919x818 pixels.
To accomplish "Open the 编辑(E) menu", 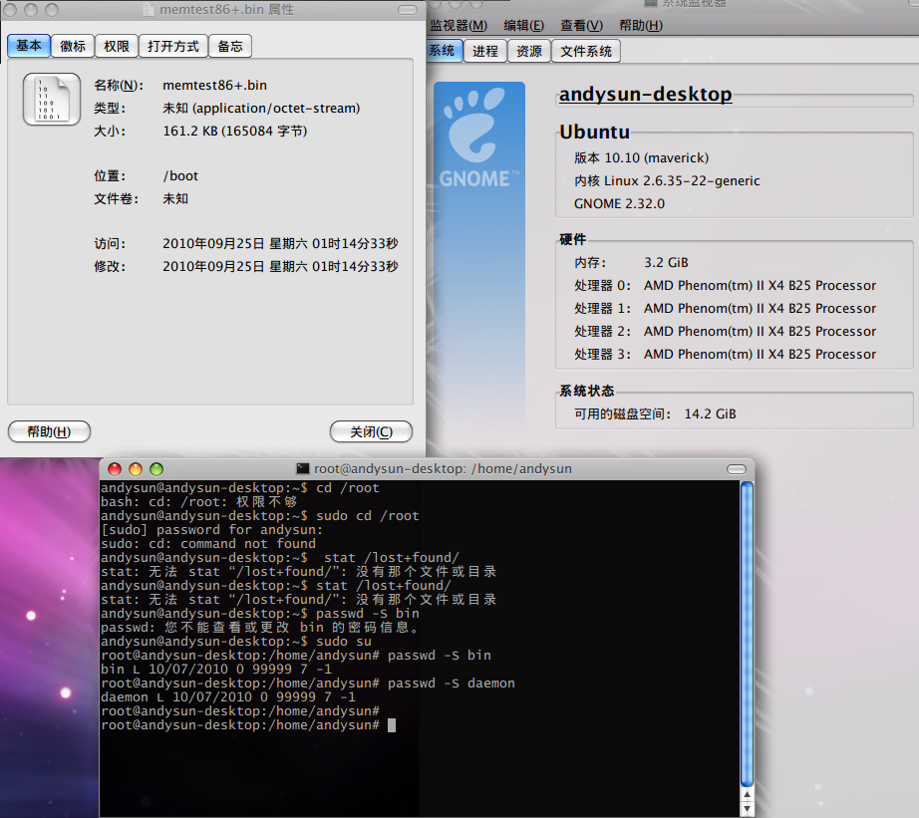I will (523, 26).
